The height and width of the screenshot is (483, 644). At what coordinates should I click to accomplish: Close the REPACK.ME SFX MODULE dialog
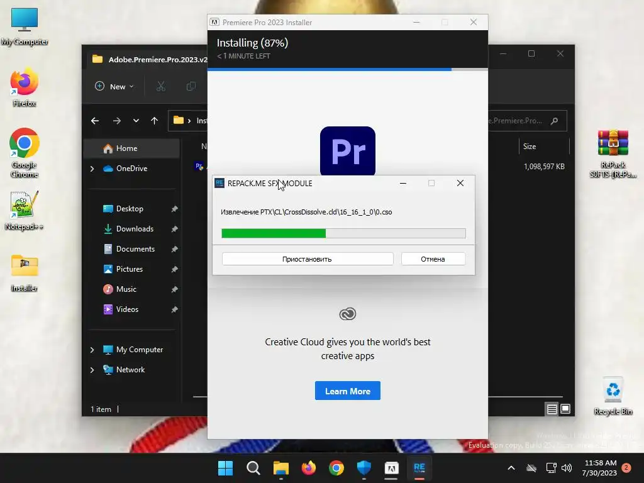(460, 183)
